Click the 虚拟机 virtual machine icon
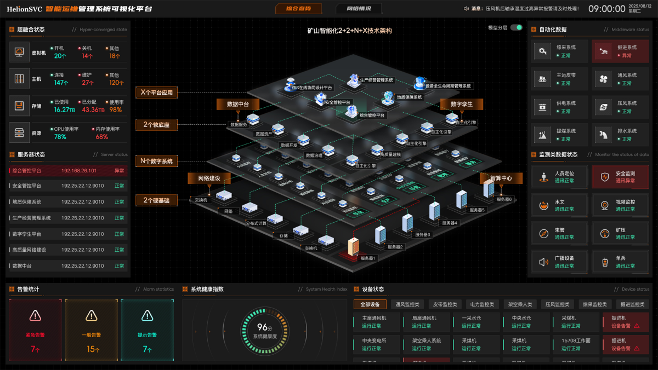Viewport: 658px width, 370px height. click(x=19, y=52)
